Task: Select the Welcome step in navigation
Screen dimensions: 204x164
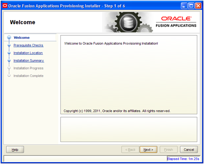Action: [x=21, y=38]
